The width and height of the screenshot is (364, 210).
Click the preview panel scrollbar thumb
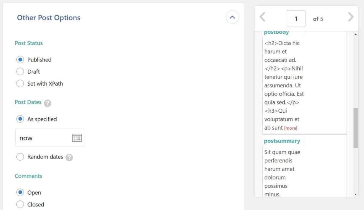[x=355, y=128]
